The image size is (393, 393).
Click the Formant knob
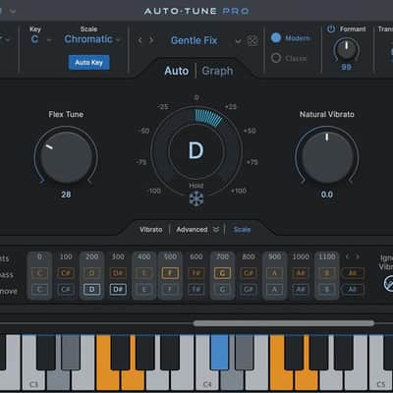[346, 49]
